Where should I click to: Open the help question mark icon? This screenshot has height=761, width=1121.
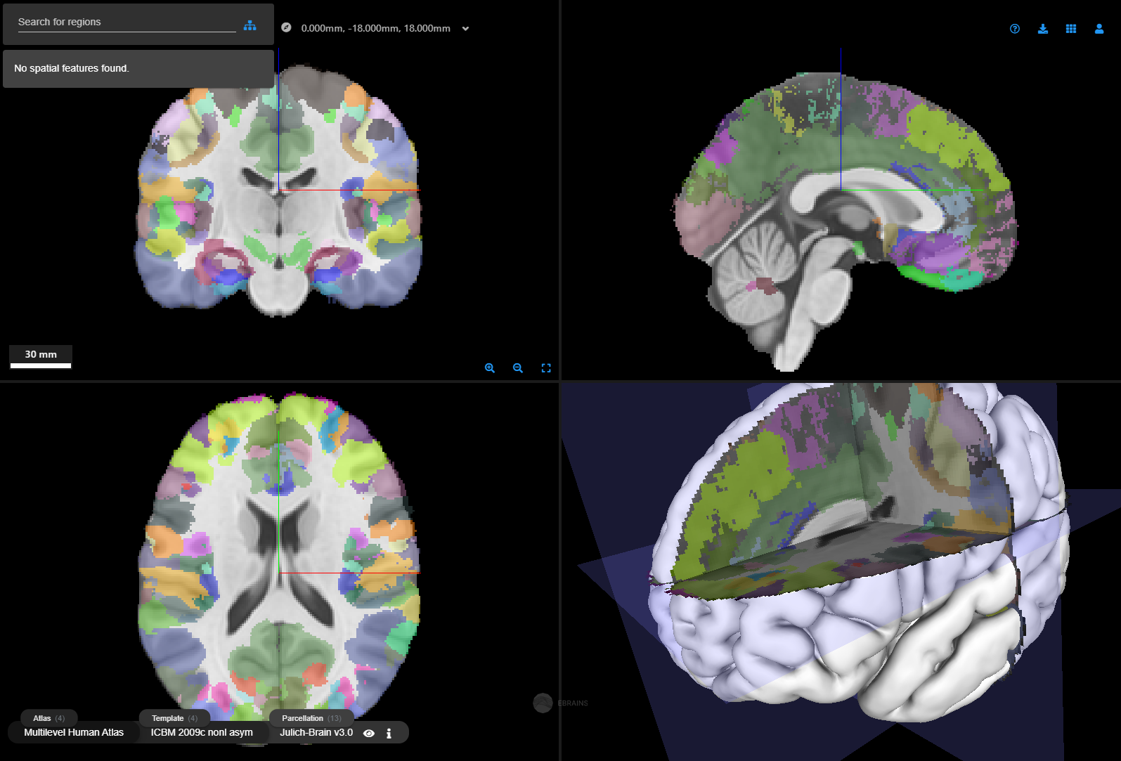[x=1014, y=29]
